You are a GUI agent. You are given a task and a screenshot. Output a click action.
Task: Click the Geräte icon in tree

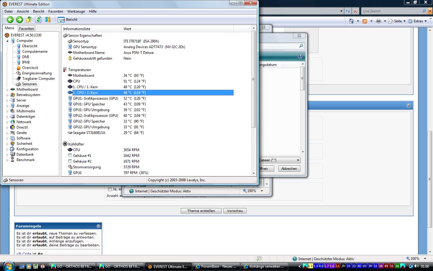click(x=12, y=133)
